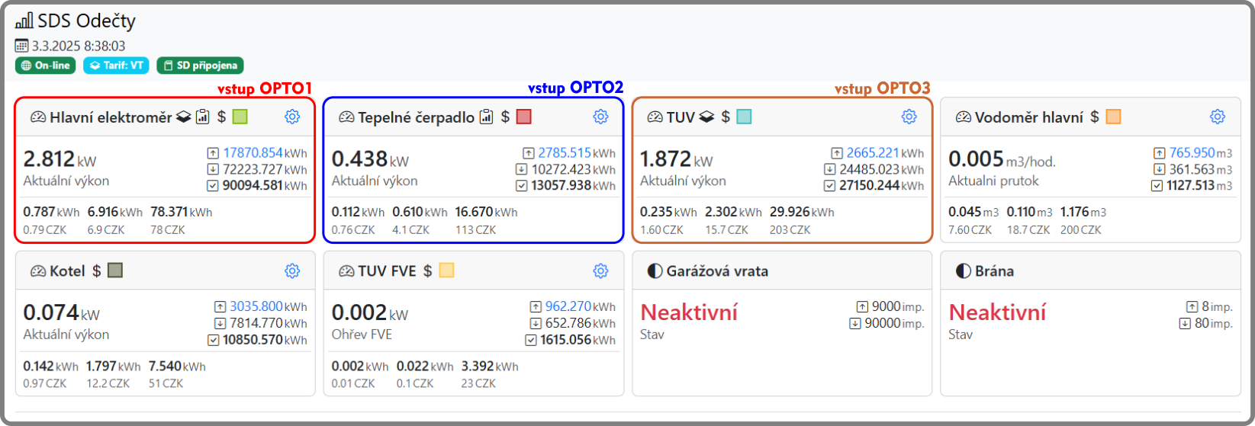Toggle checkbox beside 1127.513 m3 total
The image size is (1255, 426).
[x=1157, y=185]
